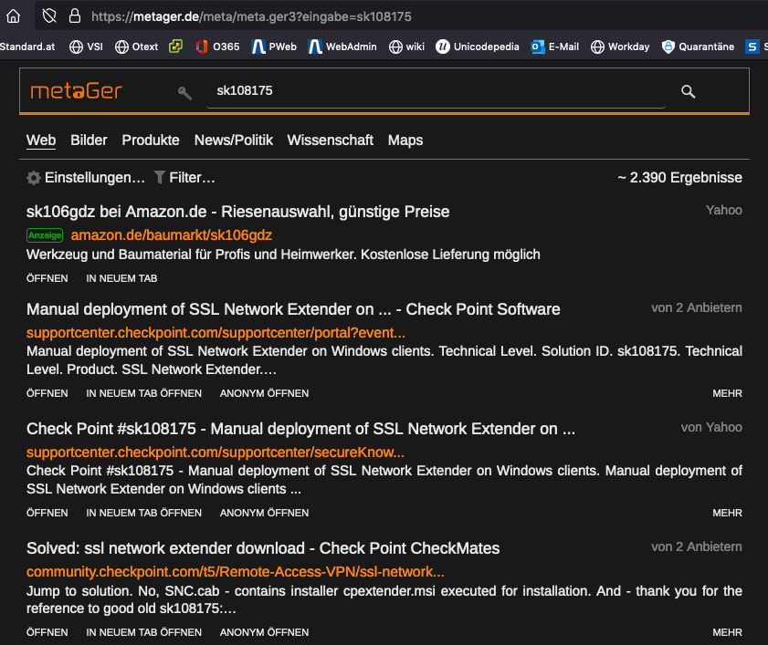The image size is (768, 645).
Task: Expand MEHR for the CheckMates result
Action: pyautogui.click(x=727, y=632)
